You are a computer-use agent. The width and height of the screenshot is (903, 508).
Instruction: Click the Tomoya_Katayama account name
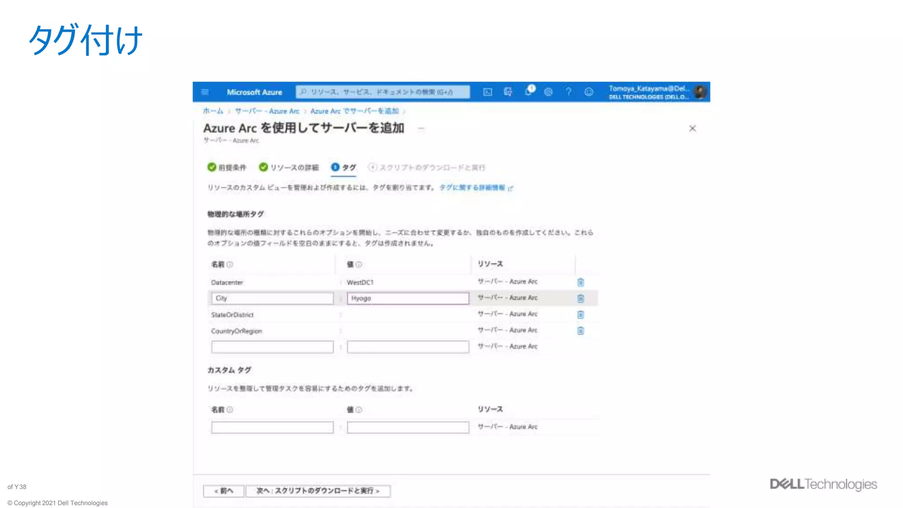(649, 89)
